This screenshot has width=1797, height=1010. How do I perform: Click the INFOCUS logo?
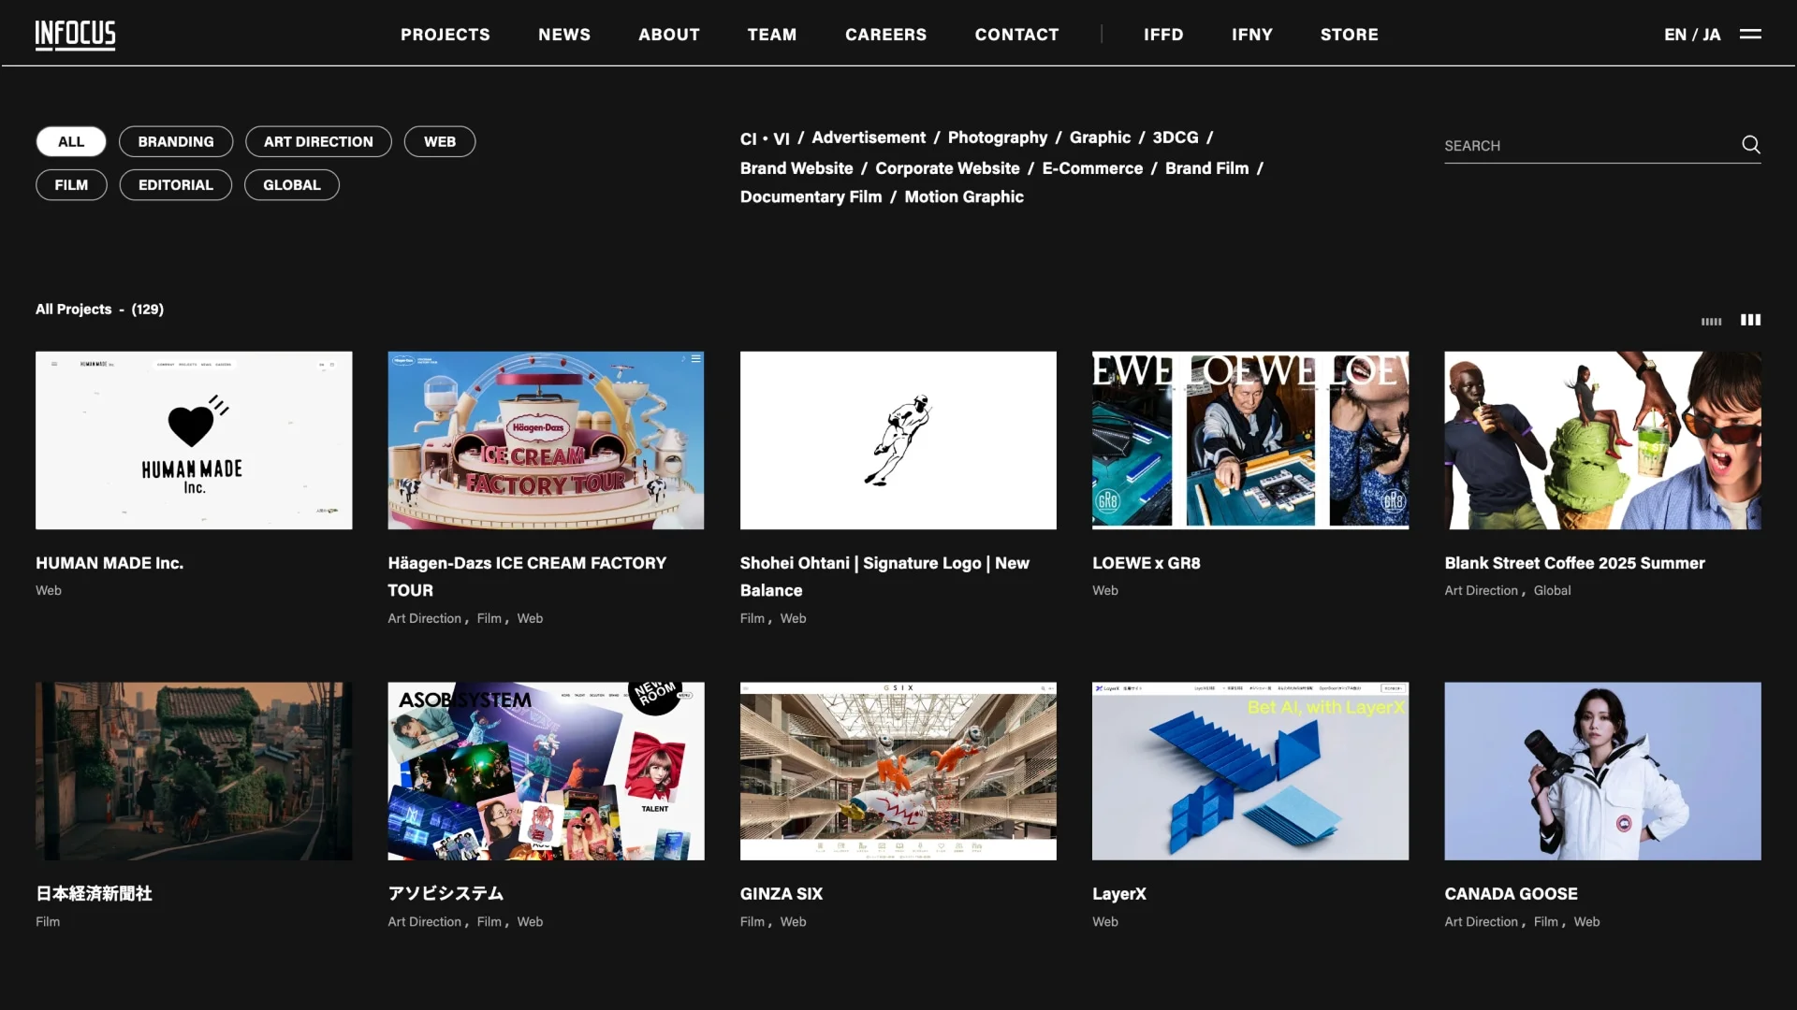[75, 35]
